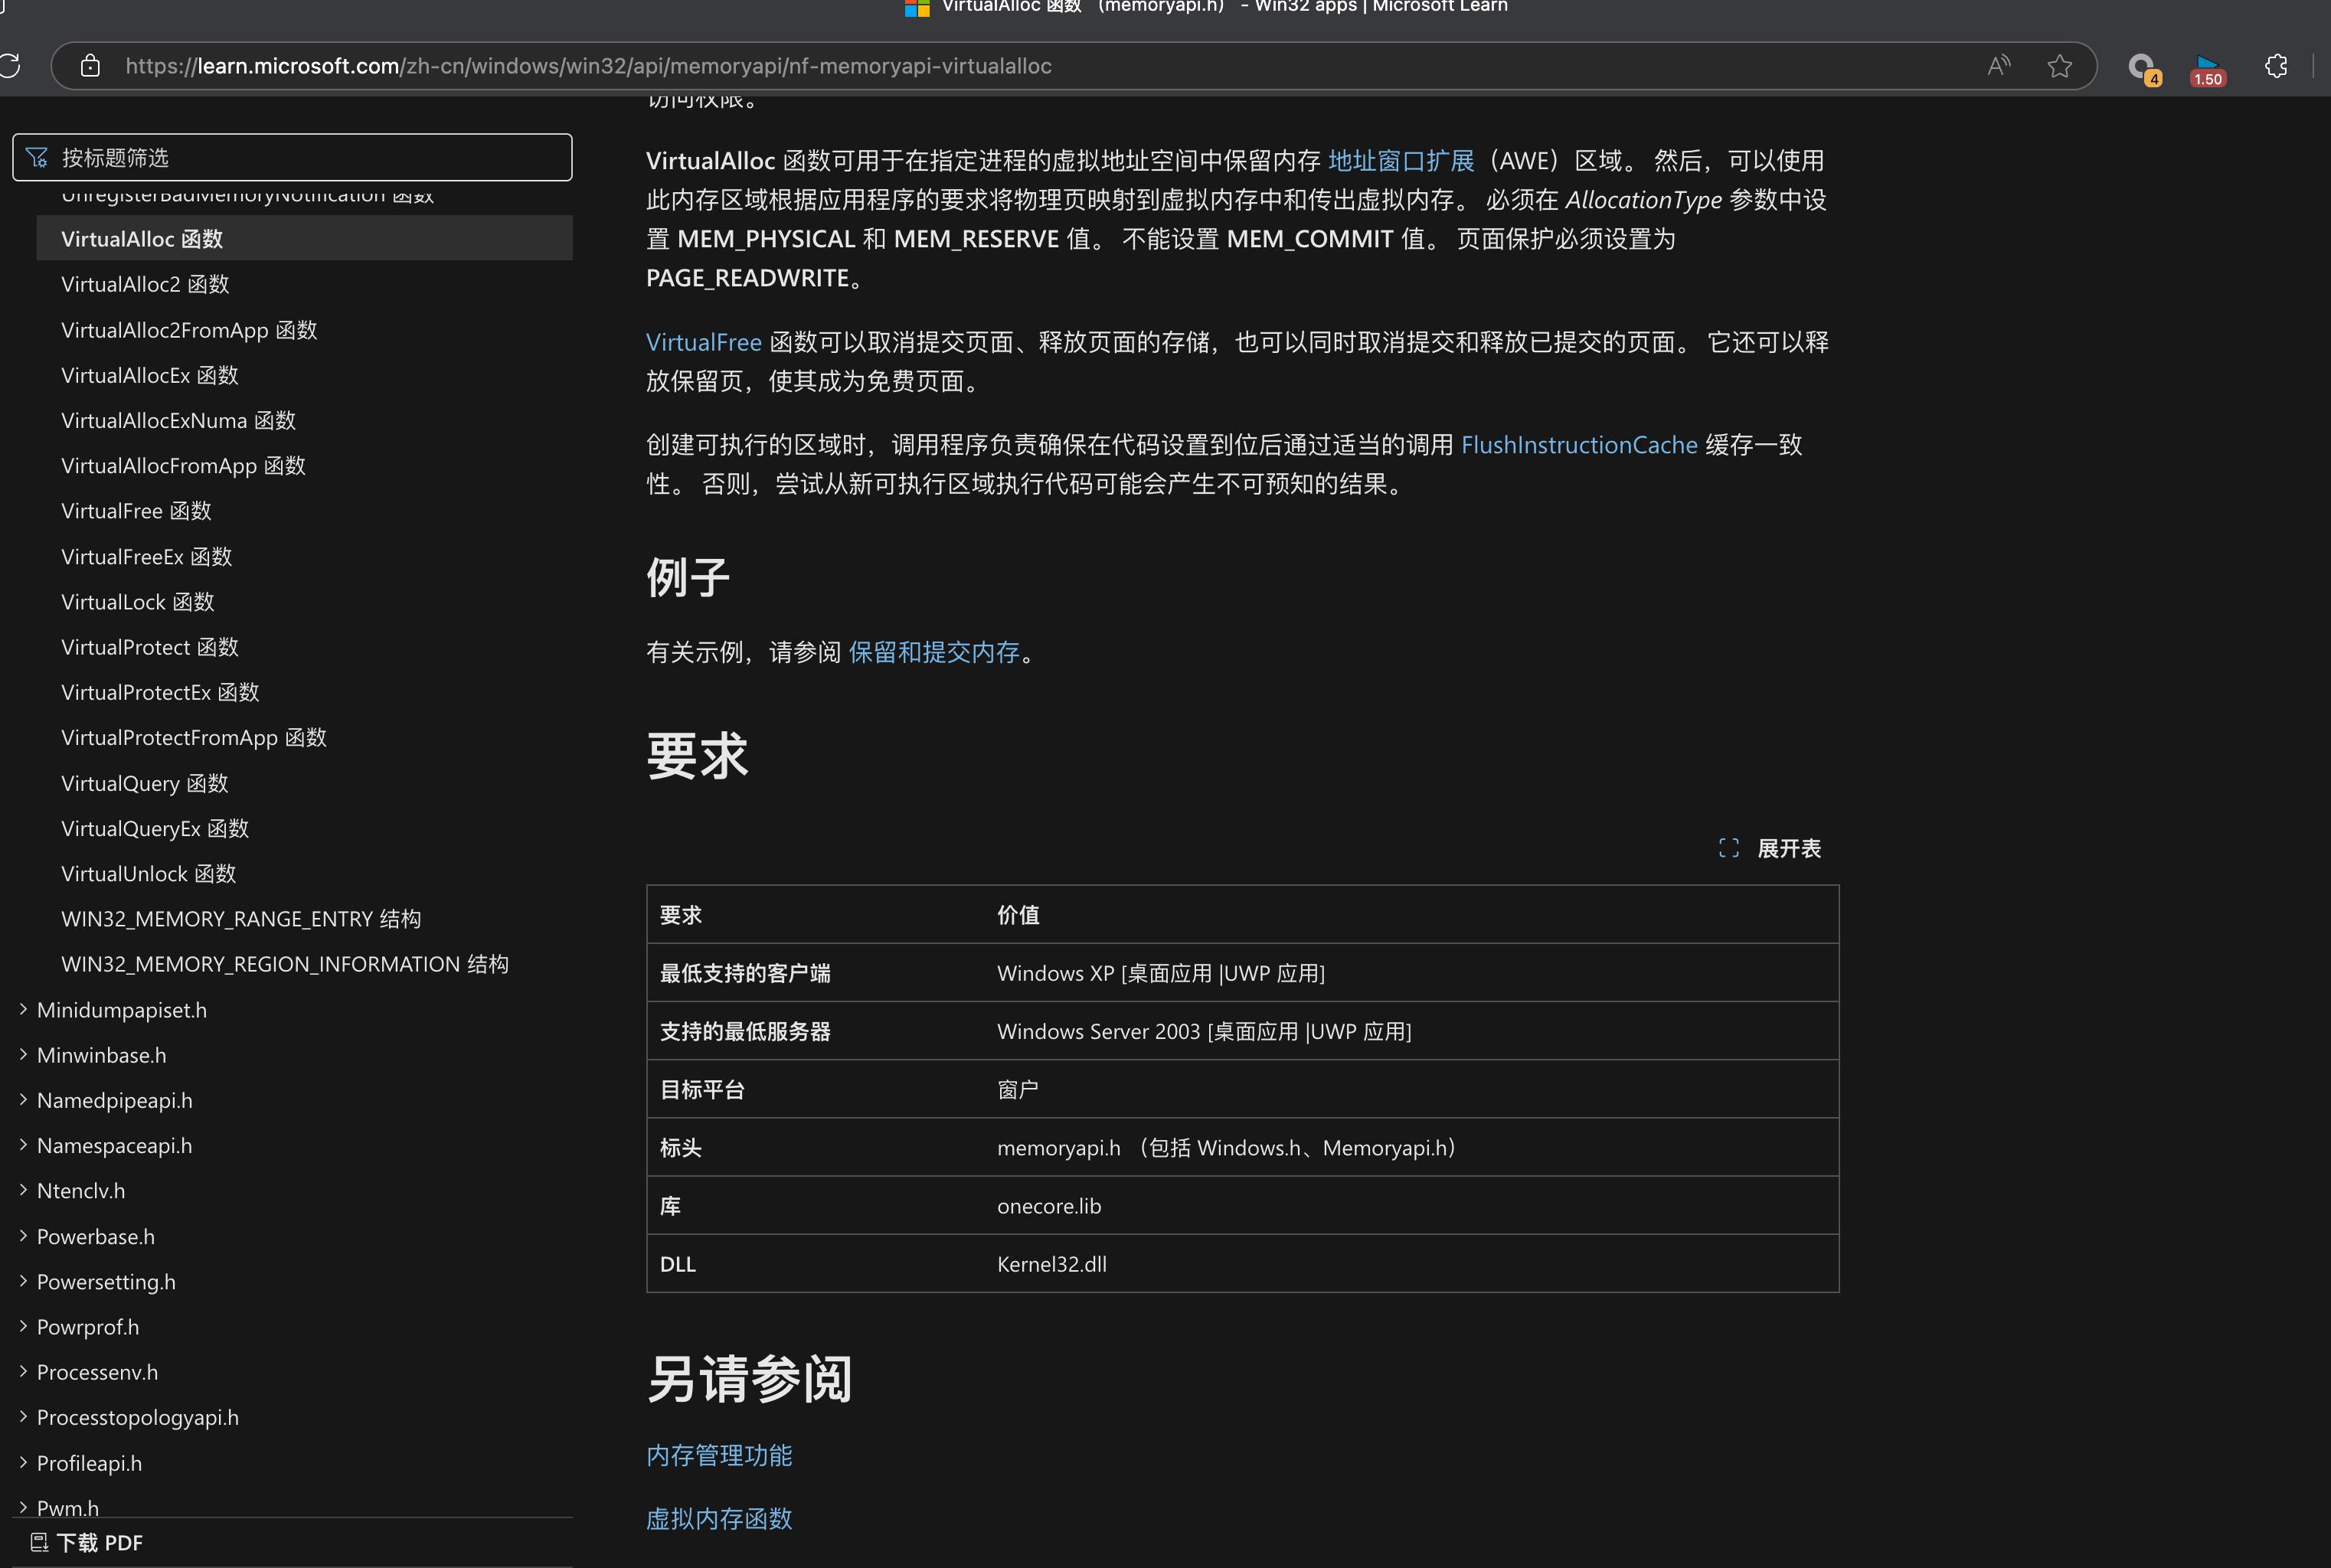Click the extension icon with 4 badge
Viewport: 2331px width, 1568px height.
coord(2141,68)
